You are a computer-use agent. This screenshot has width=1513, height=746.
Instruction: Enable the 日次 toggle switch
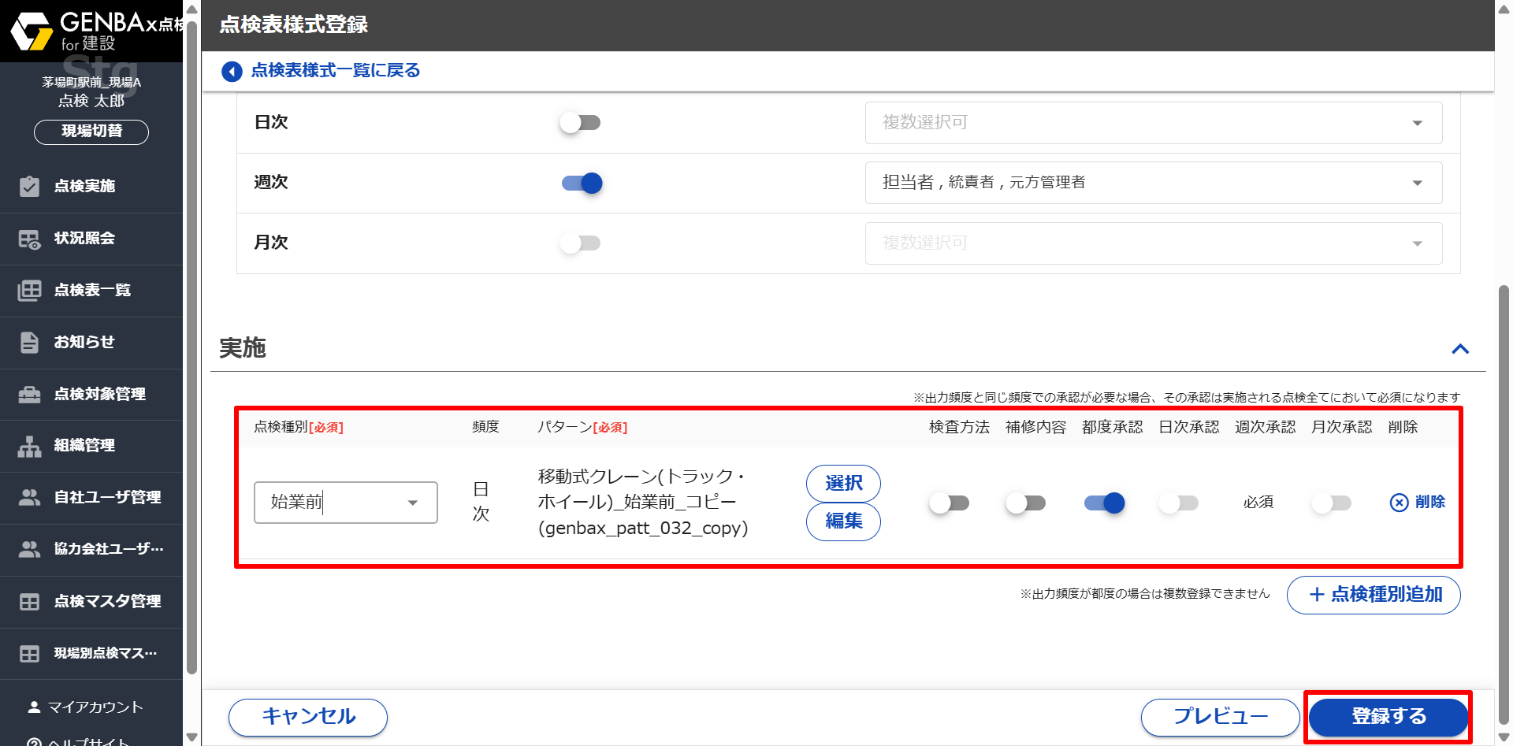click(580, 123)
